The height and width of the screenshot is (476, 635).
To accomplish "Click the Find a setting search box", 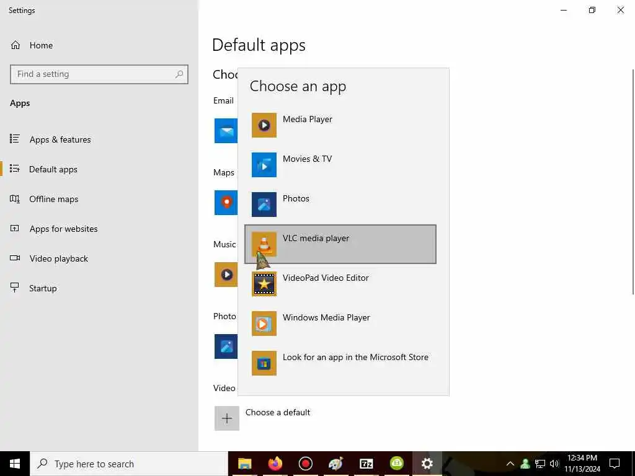I will click(99, 74).
